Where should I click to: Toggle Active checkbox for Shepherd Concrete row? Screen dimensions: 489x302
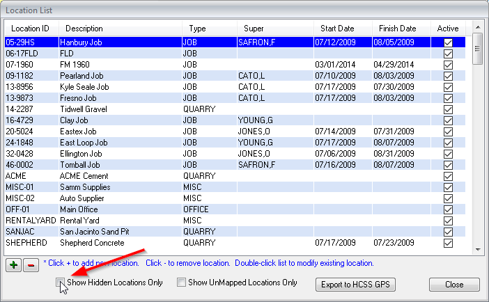click(x=448, y=243)
